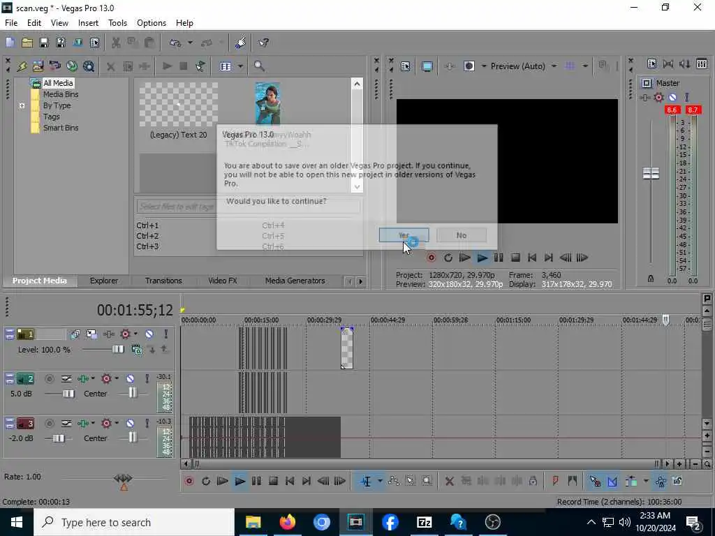Click the Save project icon
The height and width of the screenshot is (536, 715).
point(44,43)
